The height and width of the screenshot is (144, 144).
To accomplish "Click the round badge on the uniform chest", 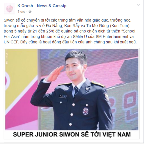I will point(85,111).
